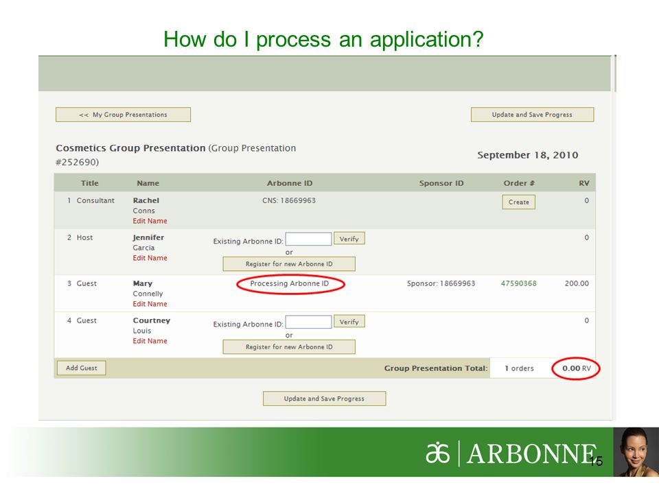659x494 pixels.
Task: Select the Cosmetics Group Presentation heading
Action: tap(130, 148)
